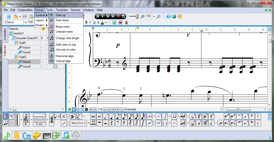Select the eraser tool
The width and height of the screenshot is (274, 142).
click(12, 116)
